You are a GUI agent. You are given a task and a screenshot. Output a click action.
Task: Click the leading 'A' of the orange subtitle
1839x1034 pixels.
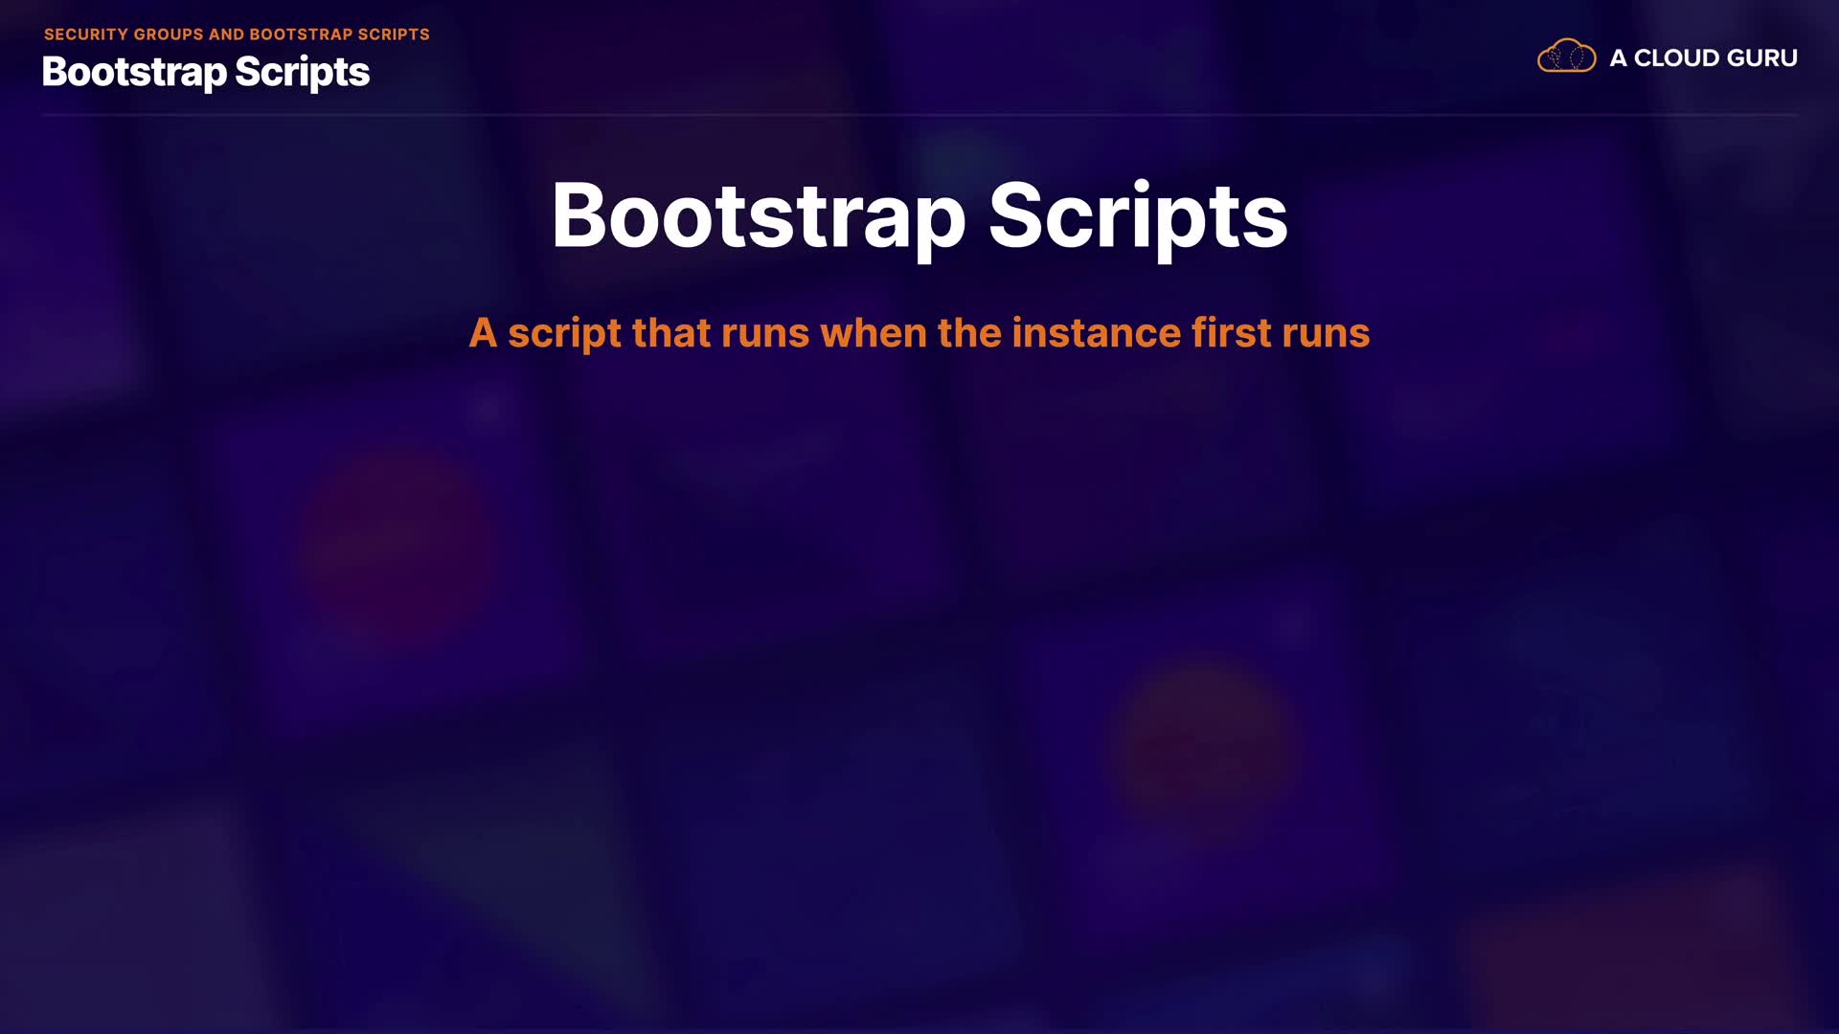[483, 333]
